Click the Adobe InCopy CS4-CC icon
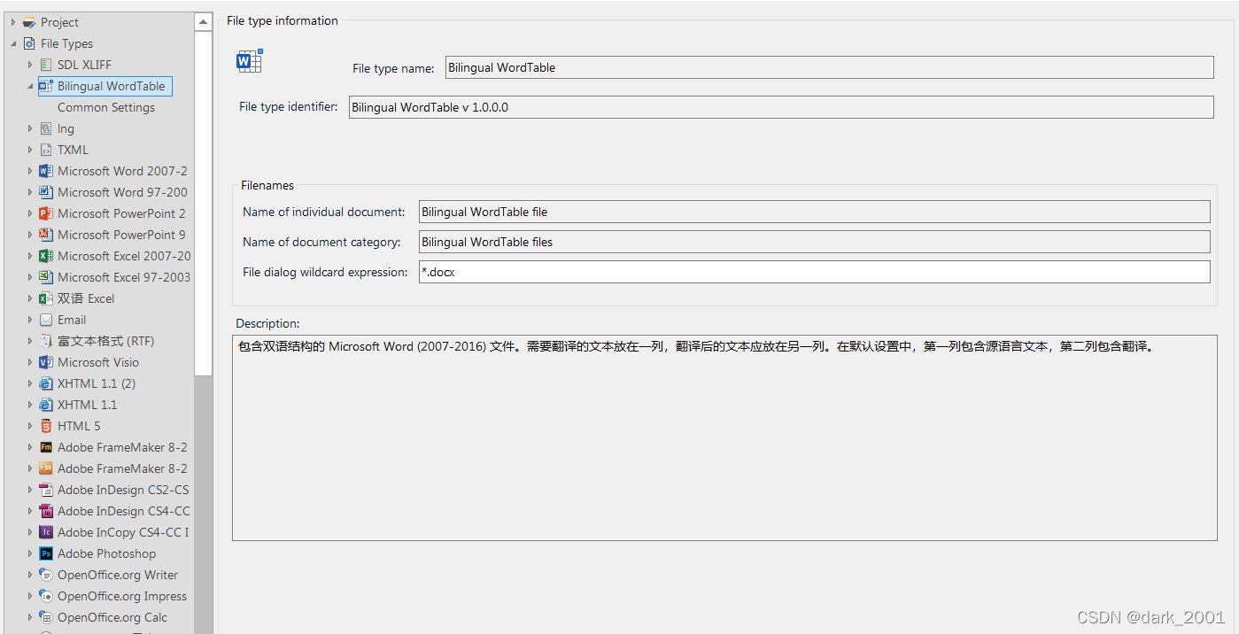1239x634 pixels. click(x=46, y=532)
